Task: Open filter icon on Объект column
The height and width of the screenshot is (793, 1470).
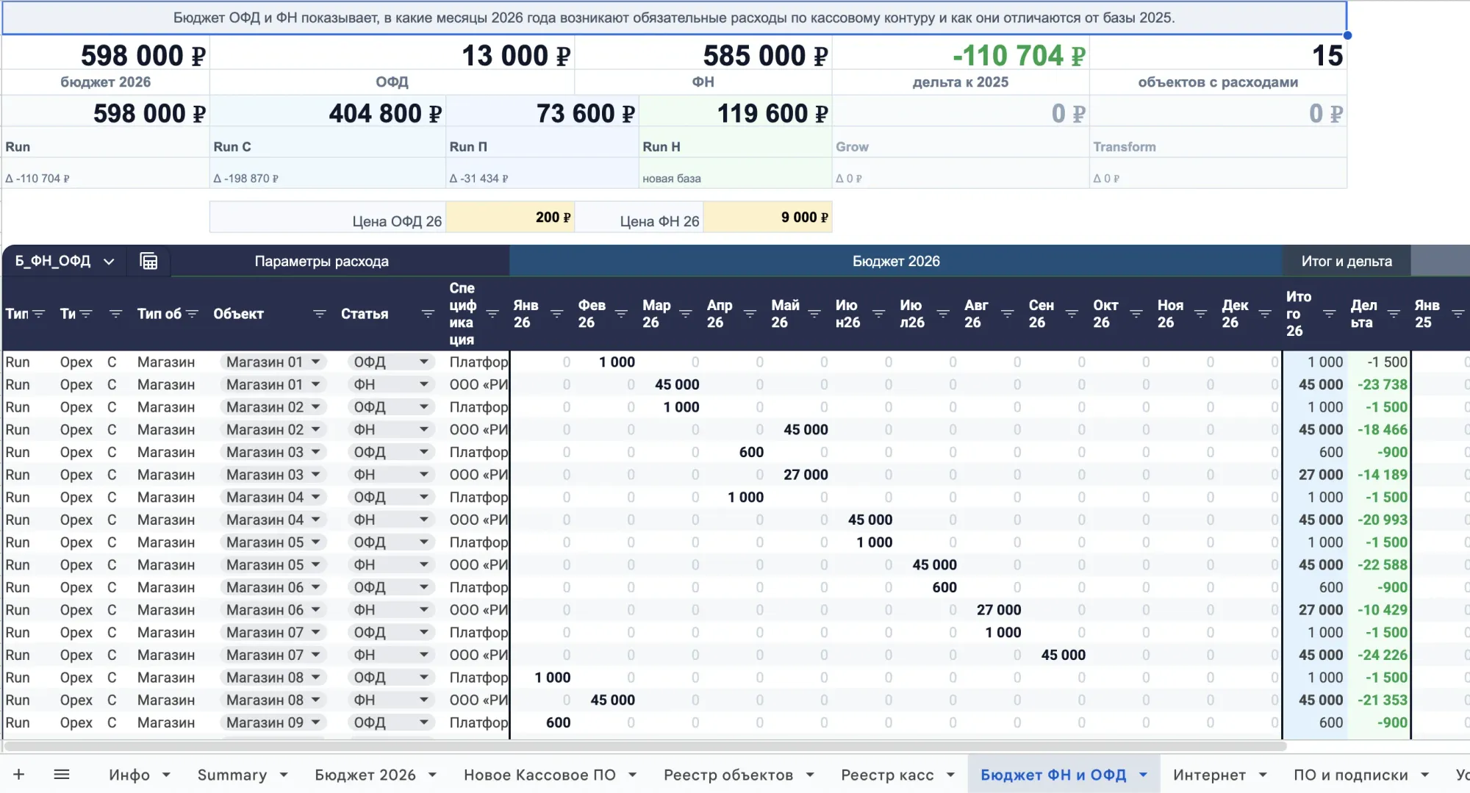Action: (319, 314)
